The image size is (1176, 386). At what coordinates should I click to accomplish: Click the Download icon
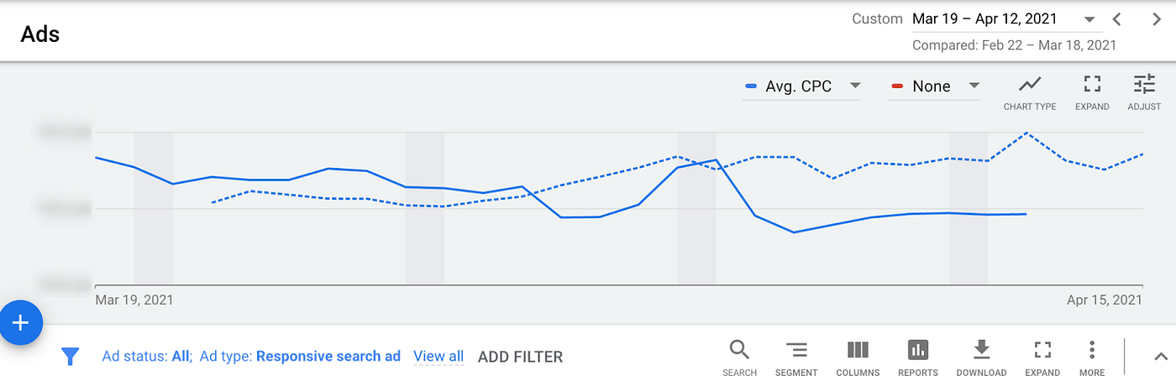(981, 350)
